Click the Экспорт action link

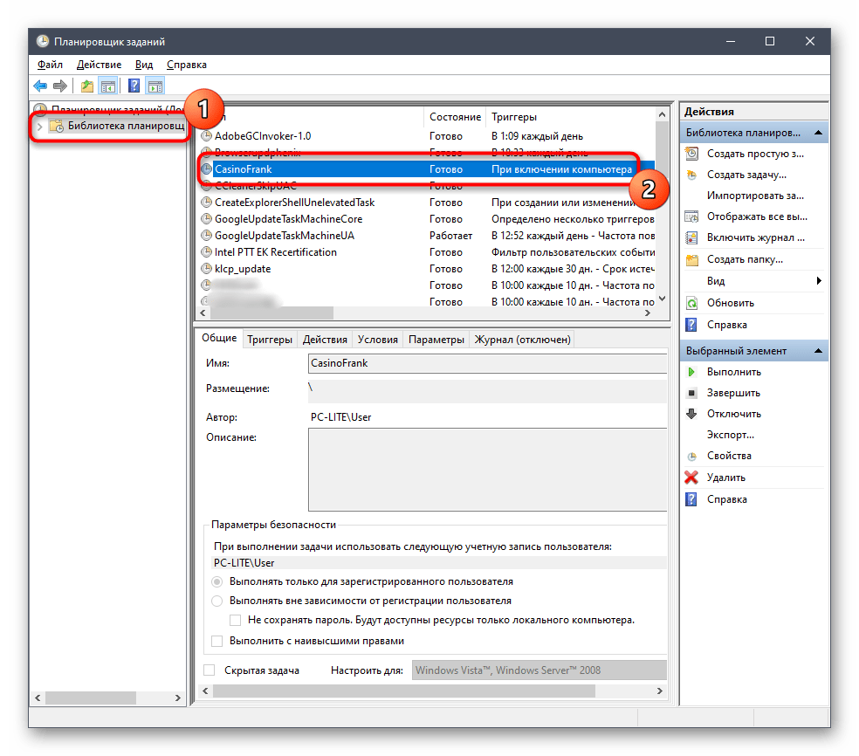(x=731, y=435)
